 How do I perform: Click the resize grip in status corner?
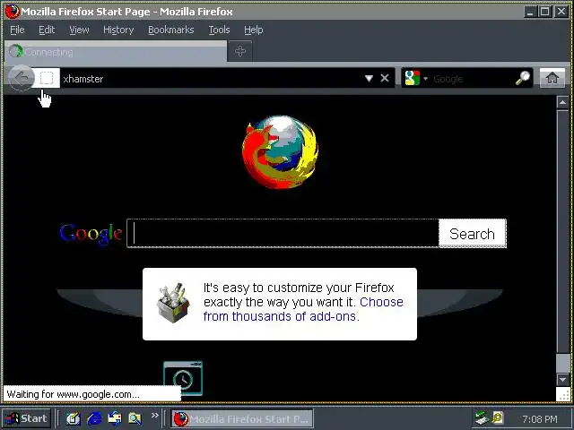pos(563,394)
